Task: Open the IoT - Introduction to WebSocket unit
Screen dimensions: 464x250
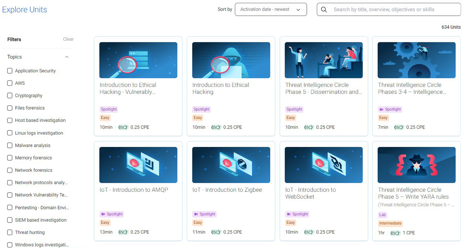Action: click(x=310, y=193)
